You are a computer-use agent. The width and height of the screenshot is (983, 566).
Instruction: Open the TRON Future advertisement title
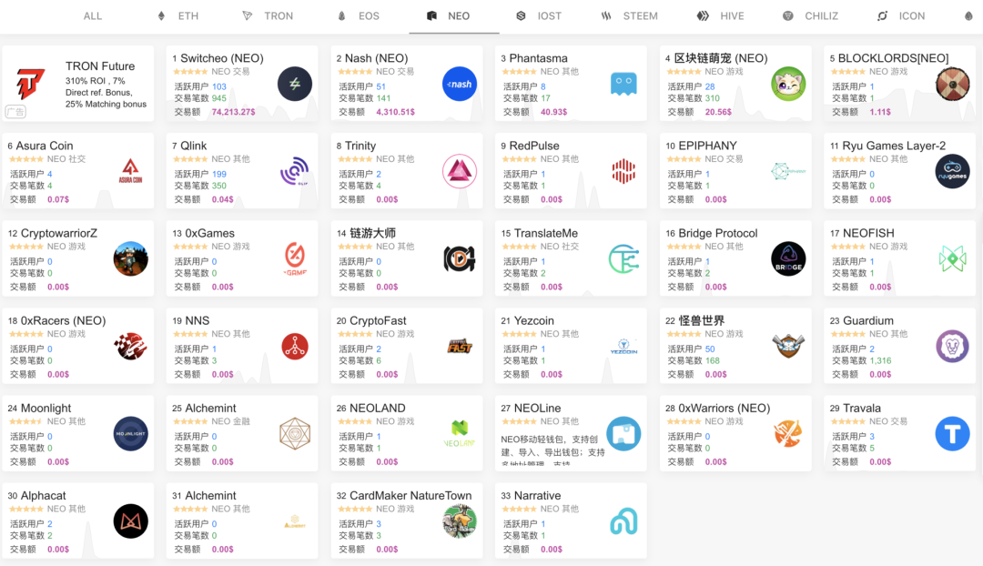100,66
